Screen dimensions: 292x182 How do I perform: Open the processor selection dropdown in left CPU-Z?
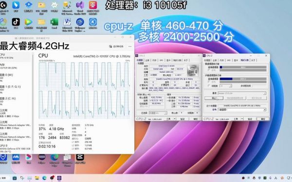pos(158,113)
